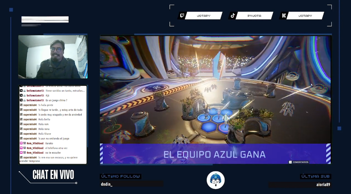Click message 'Es un juego chino ?'
This screenshot has width=351, height=194.
tap(56, 100)
